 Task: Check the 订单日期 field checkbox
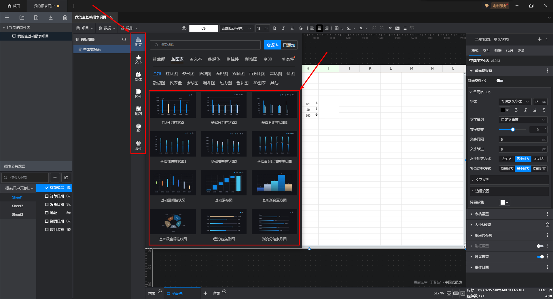47,196
